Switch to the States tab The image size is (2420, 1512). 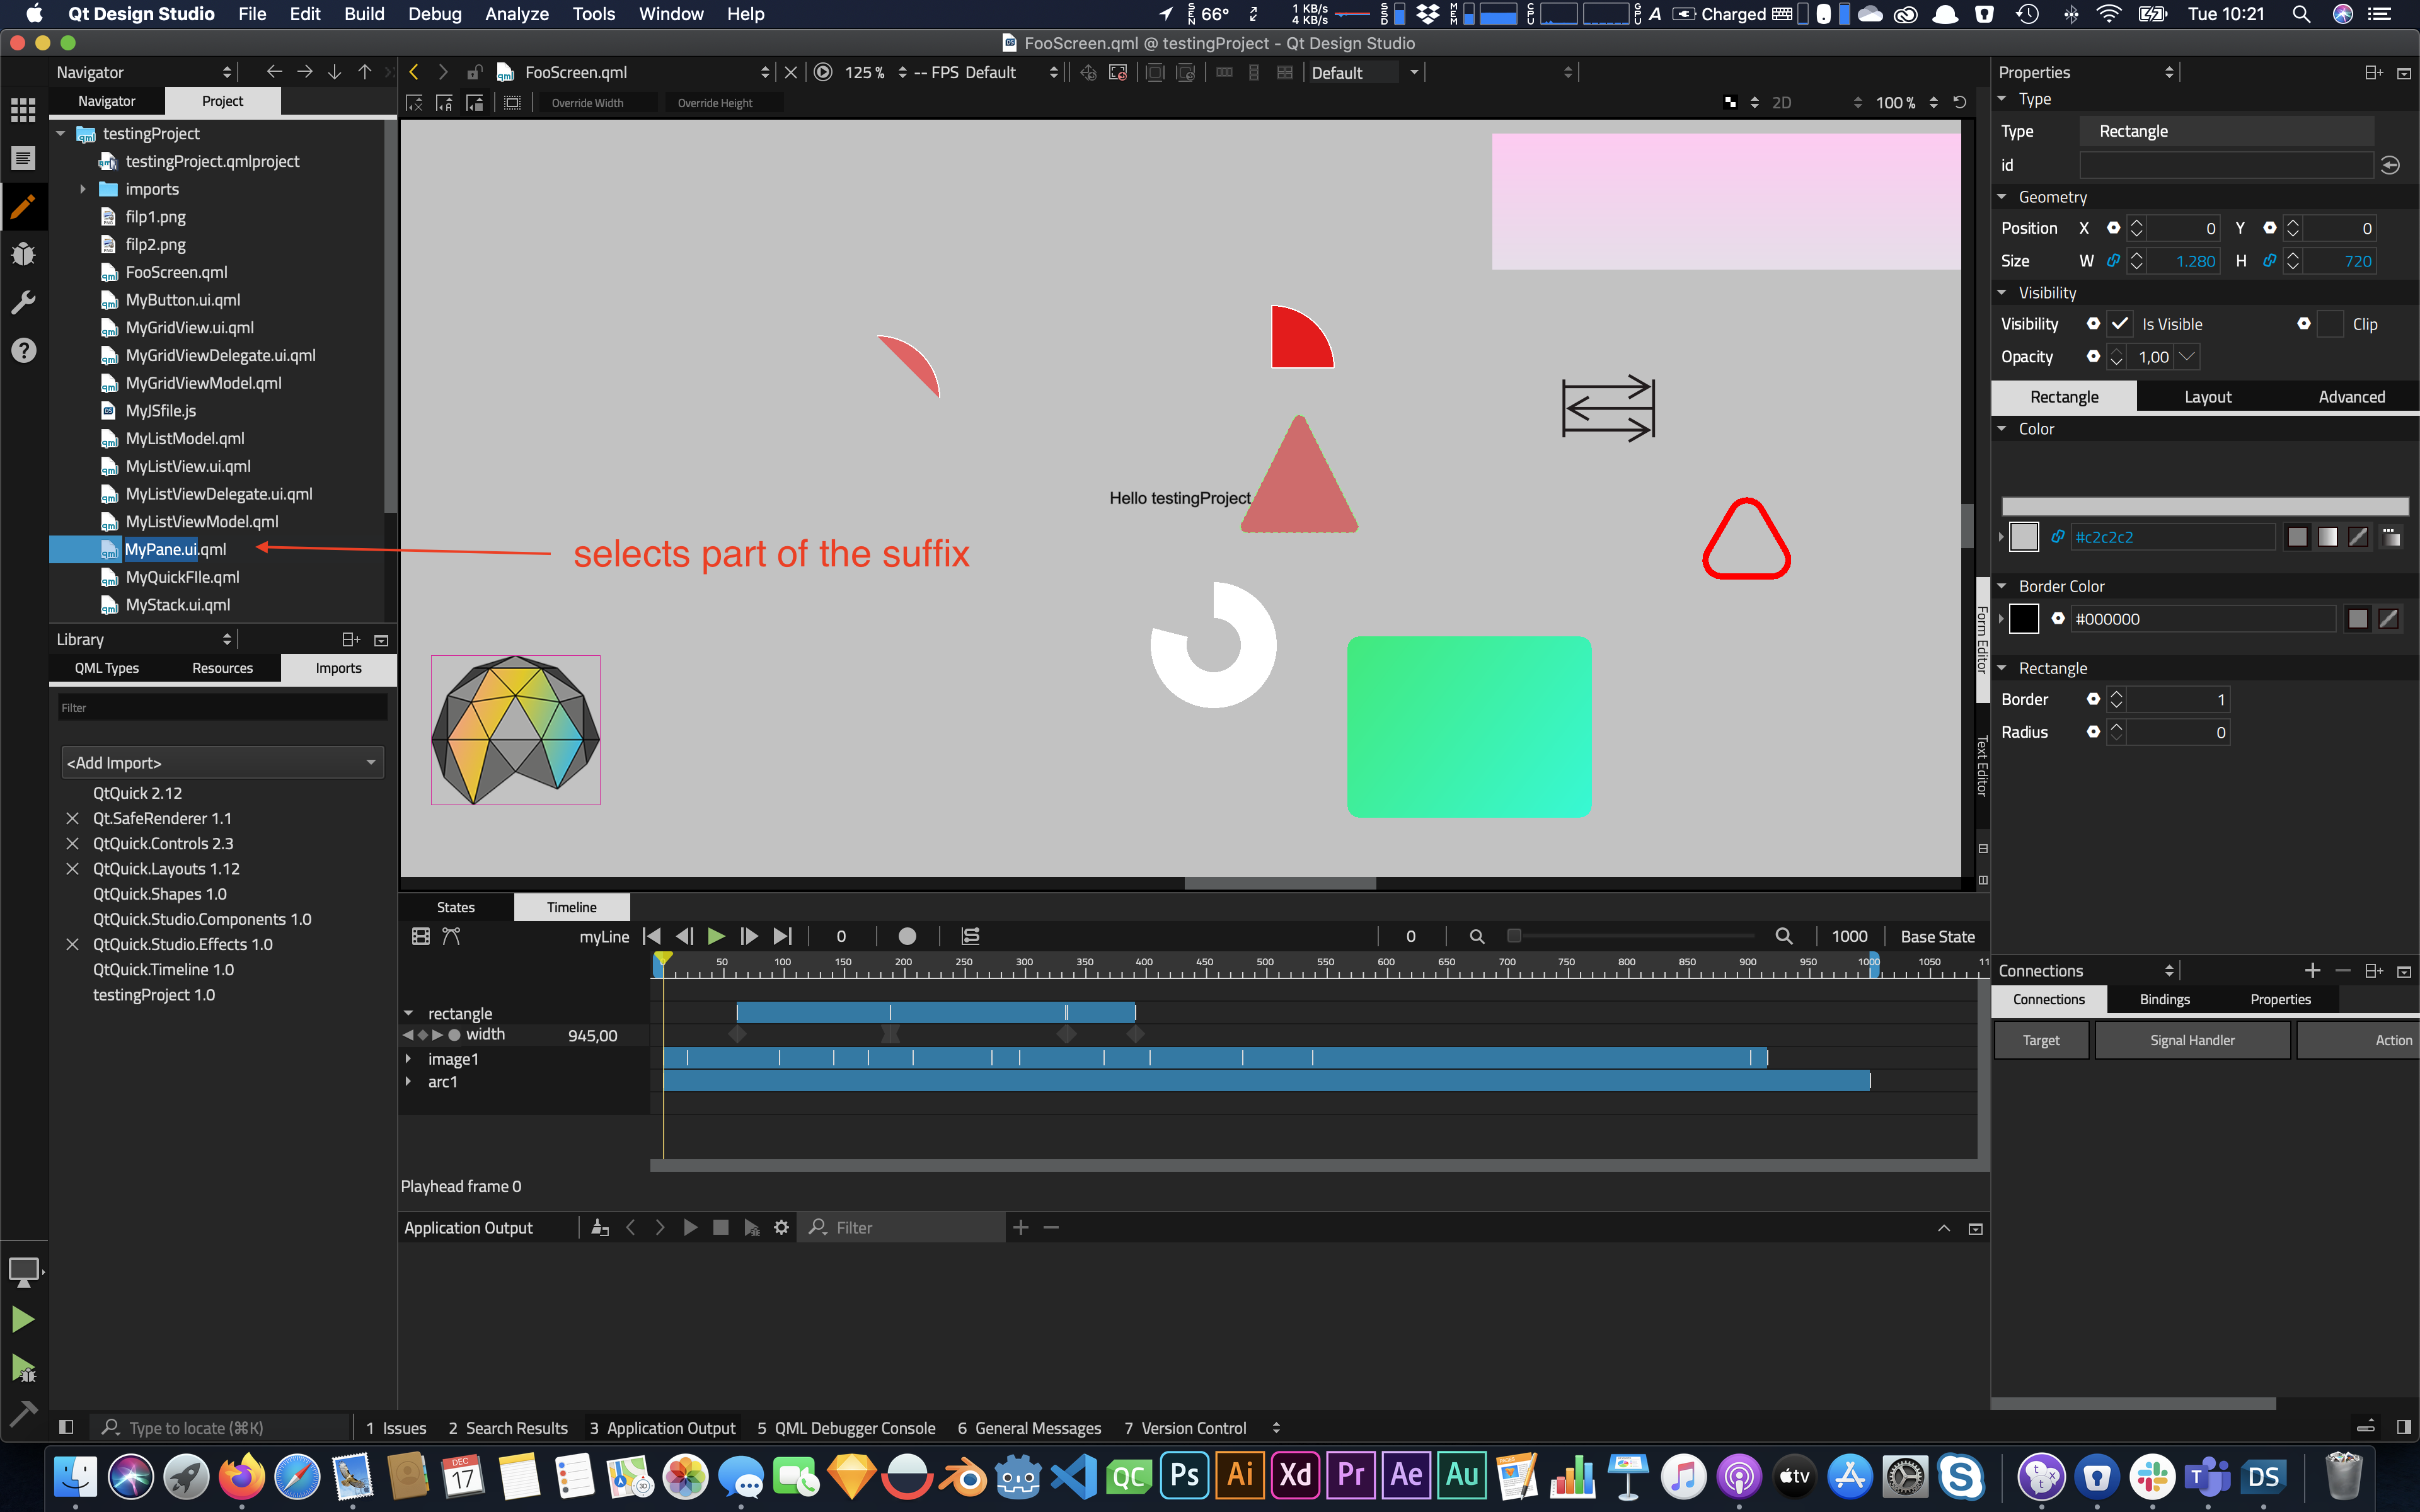pos(456,907)
